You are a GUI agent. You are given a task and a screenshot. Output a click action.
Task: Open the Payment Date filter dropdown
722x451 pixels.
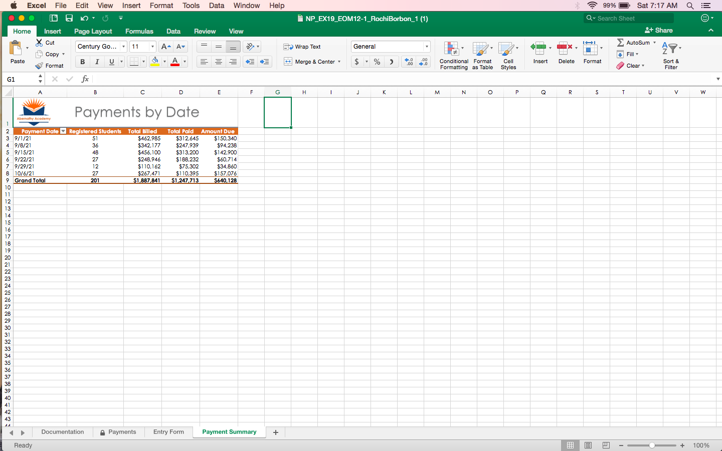[x=63, y=131]
